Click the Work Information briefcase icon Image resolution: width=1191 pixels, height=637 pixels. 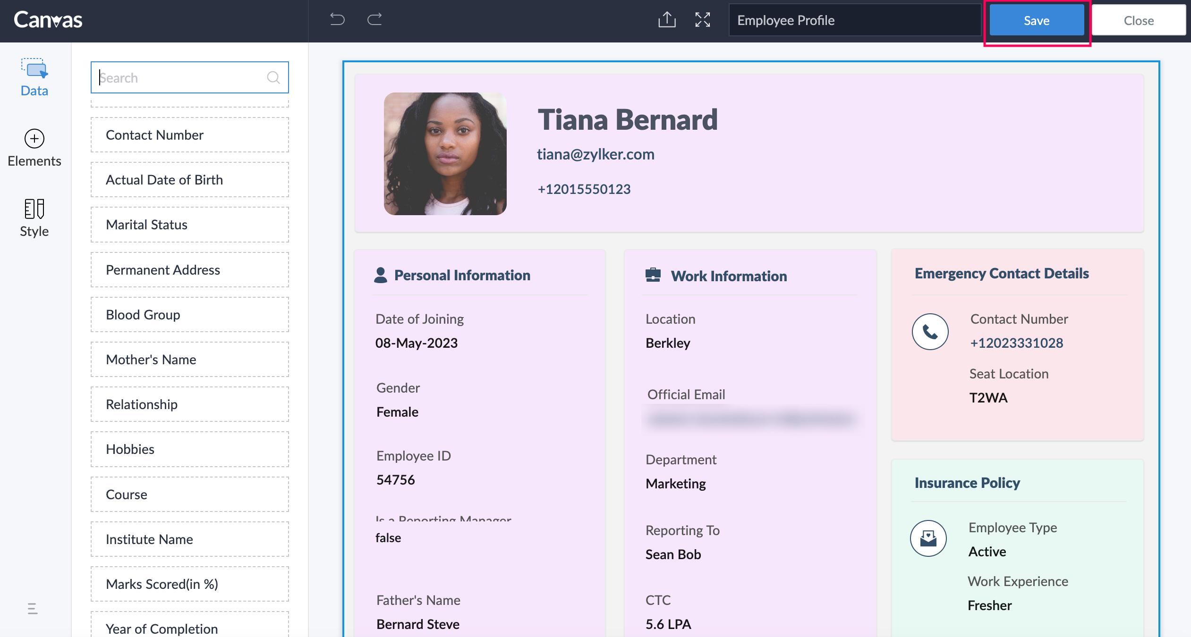pyautogui.click(x=653, y=275)
